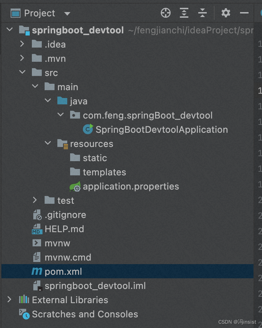Screen dimensions: 262x328
Task: Hide the Project panel with minimize icon
Action: (x=245, y=13)
